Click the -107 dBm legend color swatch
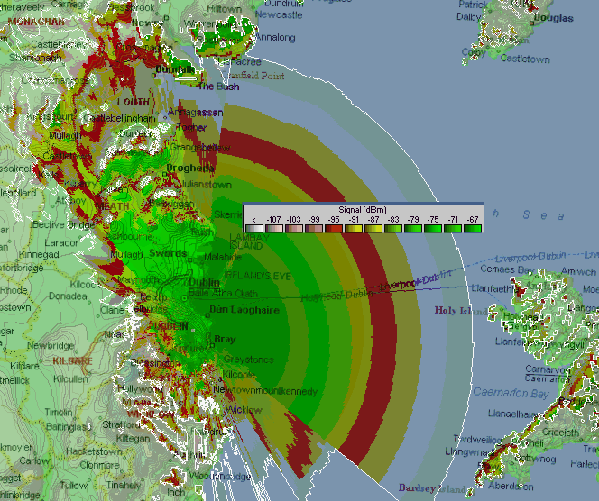599x501 pixels. [x=273, y=228]
